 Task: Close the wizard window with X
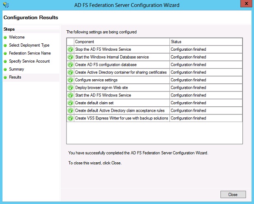246,4
